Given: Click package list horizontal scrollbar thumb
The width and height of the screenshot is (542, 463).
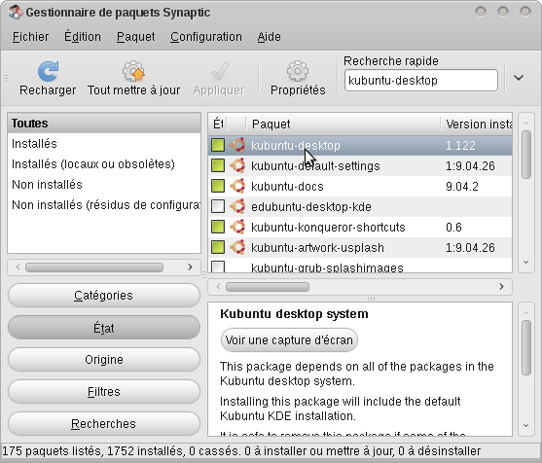Looking at the screenshot, I should 268,287.
